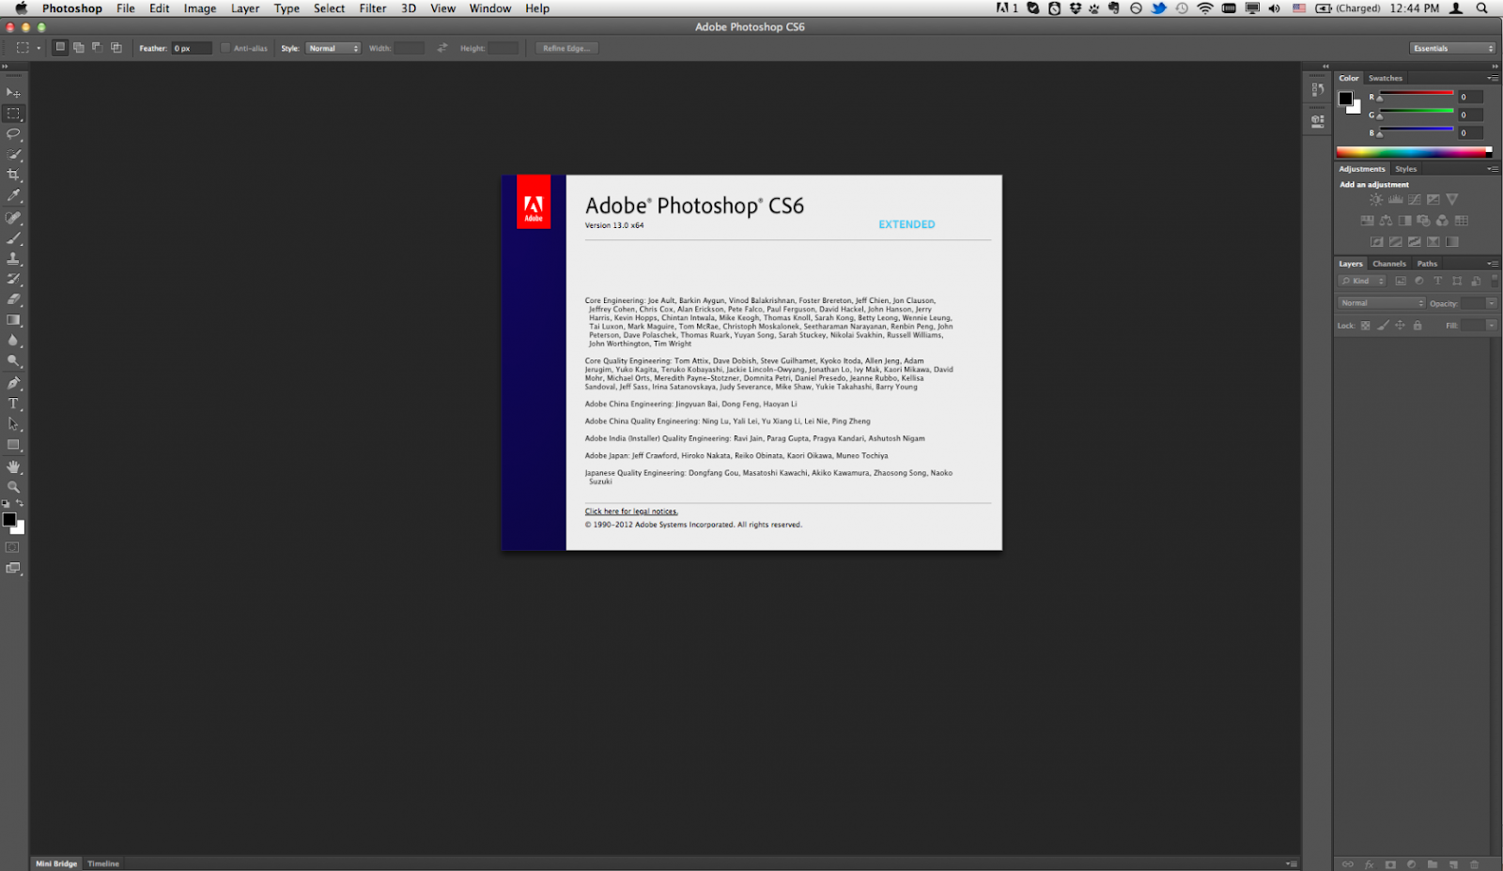Swap foreground and background colors
The image size is (1503, 871).
20,504
